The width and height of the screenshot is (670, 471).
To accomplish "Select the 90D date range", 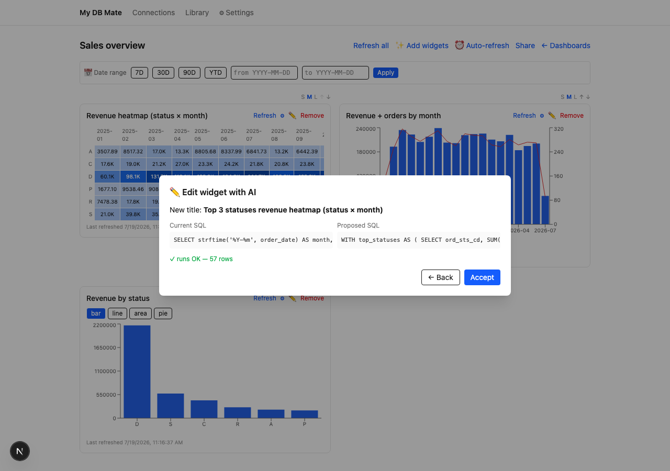I will [189, 73].
